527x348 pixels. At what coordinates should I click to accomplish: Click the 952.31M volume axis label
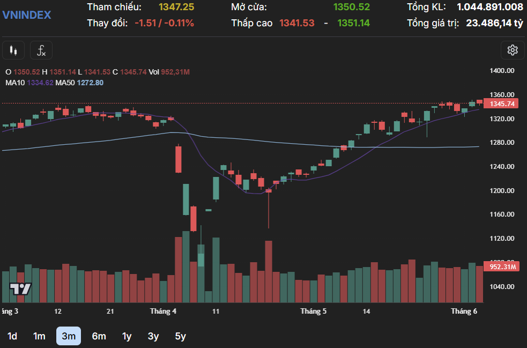click(x=502, y=266)
